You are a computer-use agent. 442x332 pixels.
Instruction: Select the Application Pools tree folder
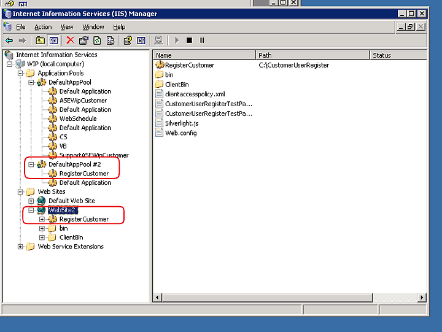tap(61, 73)
